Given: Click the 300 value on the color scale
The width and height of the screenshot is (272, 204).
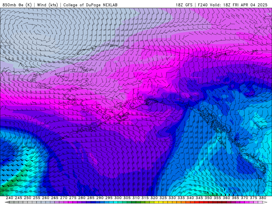Looking at the screenshot, I should (118, 198).
